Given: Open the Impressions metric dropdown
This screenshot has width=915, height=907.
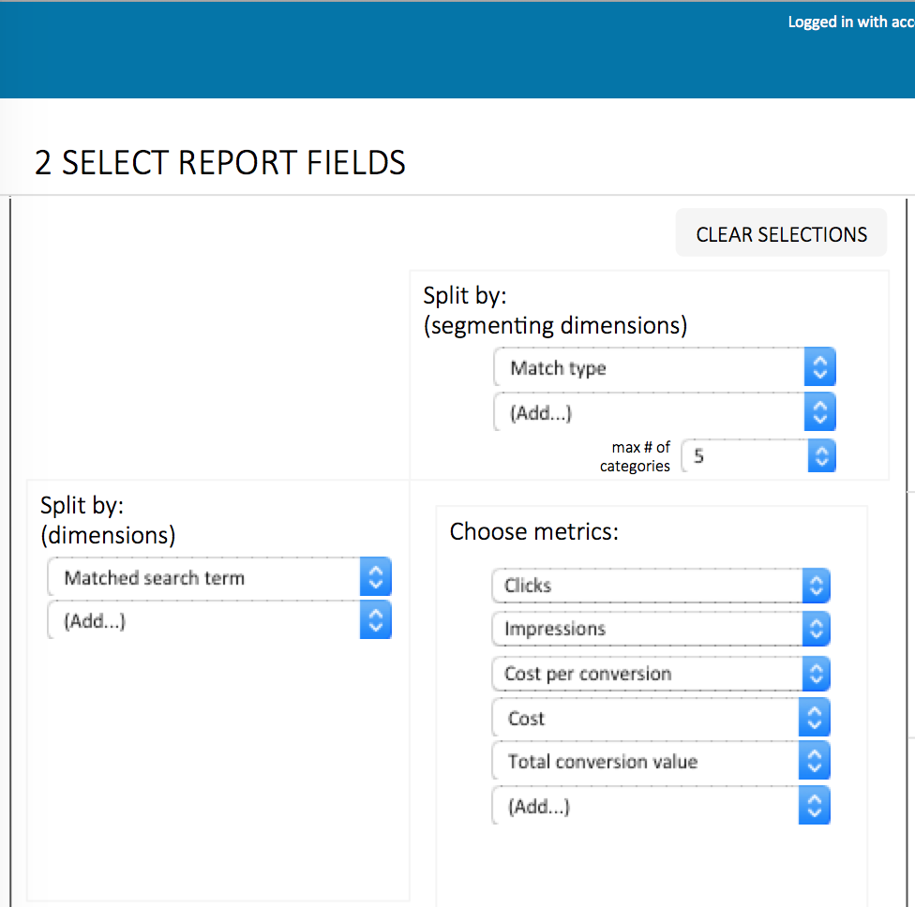Looking at the screenshot, I should pos(661,629).
